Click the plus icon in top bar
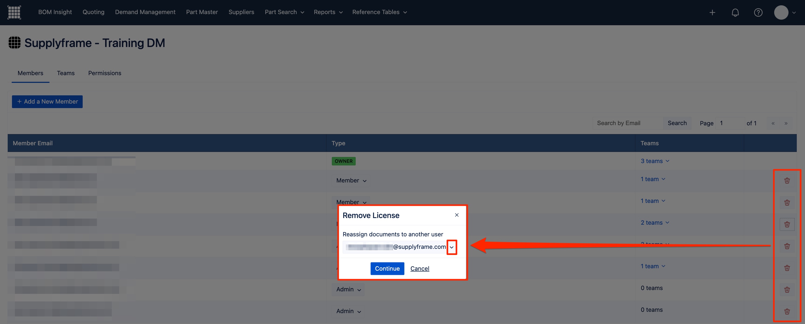The width and height of the screenshot is (805, 324). click(712, 12)
